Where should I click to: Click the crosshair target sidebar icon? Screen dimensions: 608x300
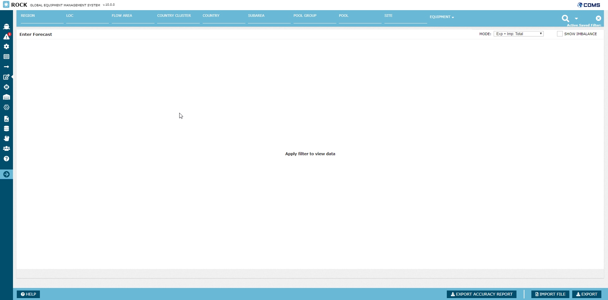pyautogui.click(x=6, y=87)
